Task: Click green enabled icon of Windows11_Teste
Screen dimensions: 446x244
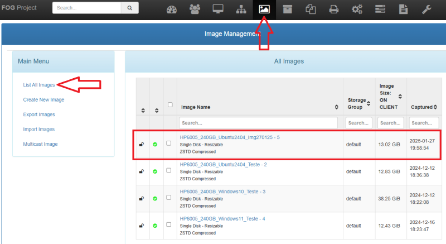Action: (155, 226)
